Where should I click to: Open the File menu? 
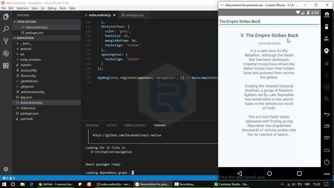pos(4,8)
